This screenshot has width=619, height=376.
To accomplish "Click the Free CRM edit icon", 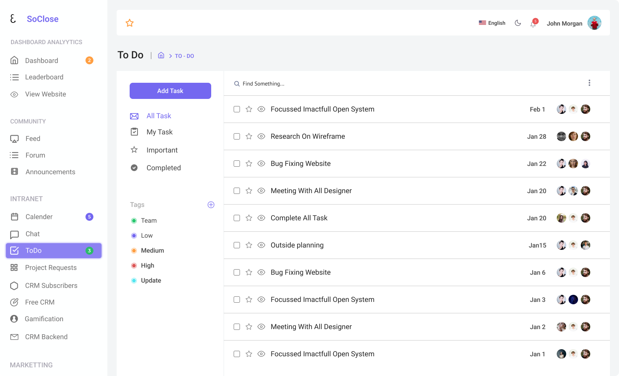I will click(x=14, y=302).
